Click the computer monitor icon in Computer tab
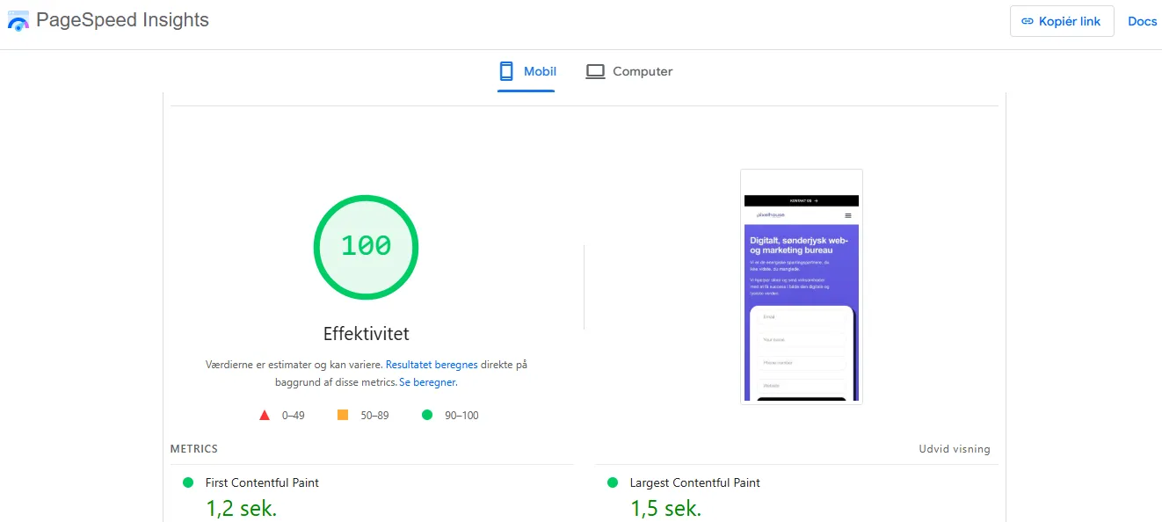Image resolution: width=1162 pixels, height=522 pixels. pos(596,71)
